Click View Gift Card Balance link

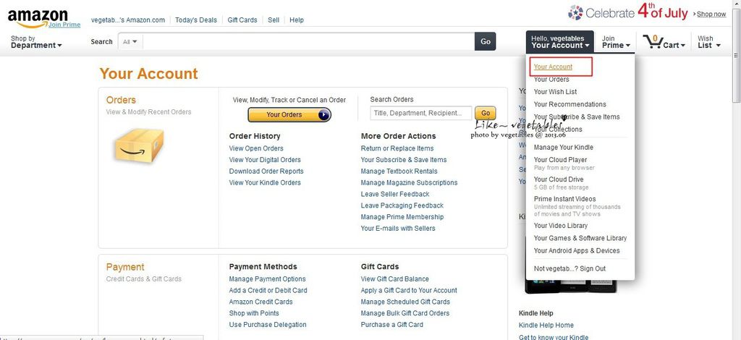click(x=395, y=279)
